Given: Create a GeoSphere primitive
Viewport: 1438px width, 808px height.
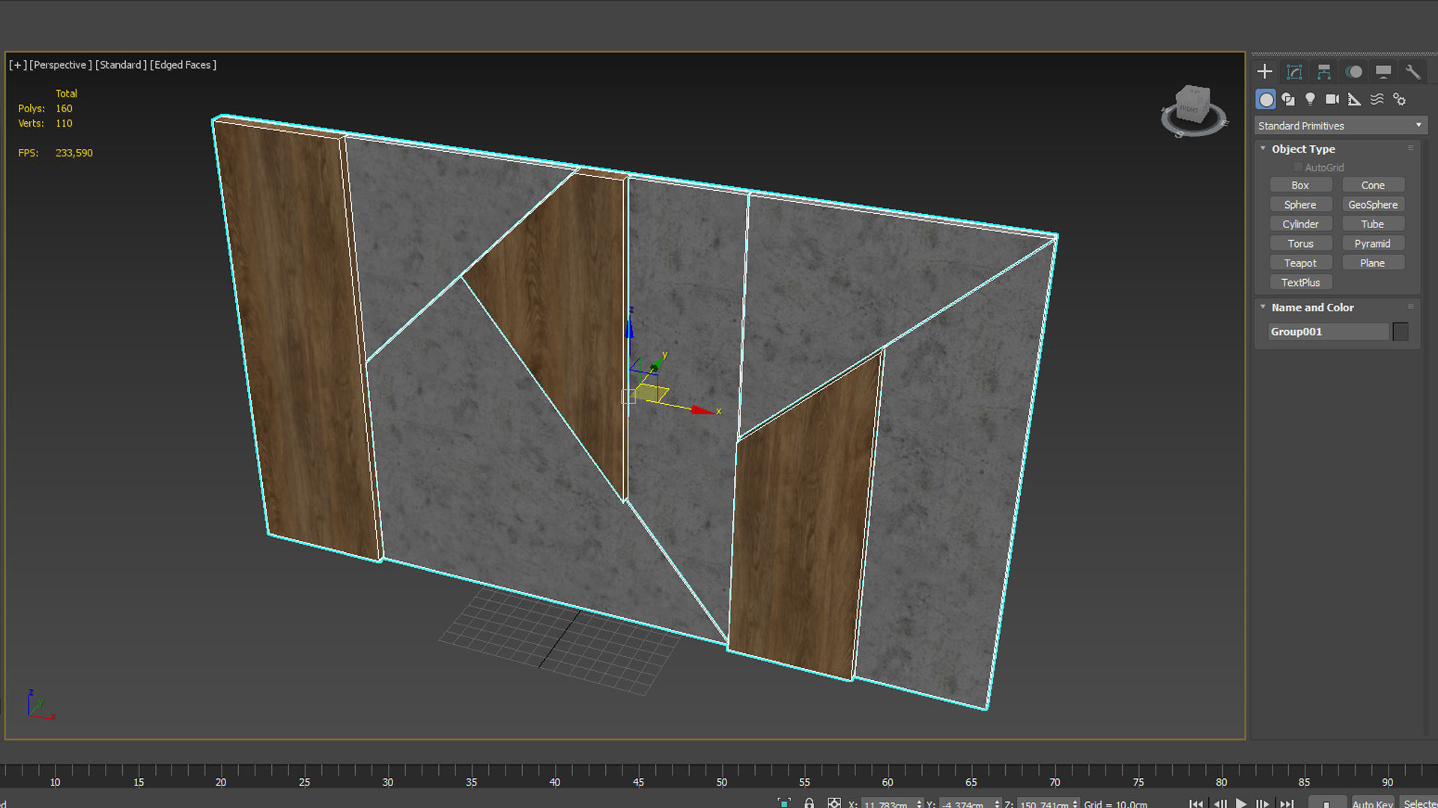Looking at the screenshot, I should [1373, 205].
